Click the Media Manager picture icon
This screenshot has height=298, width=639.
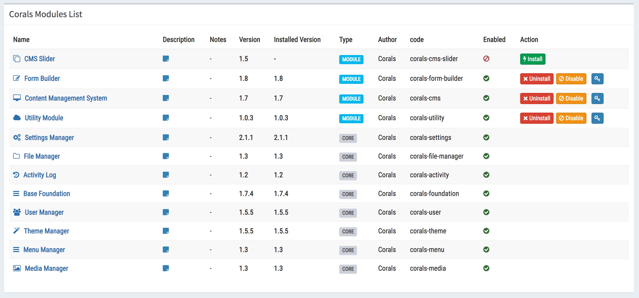coord(17,268)
